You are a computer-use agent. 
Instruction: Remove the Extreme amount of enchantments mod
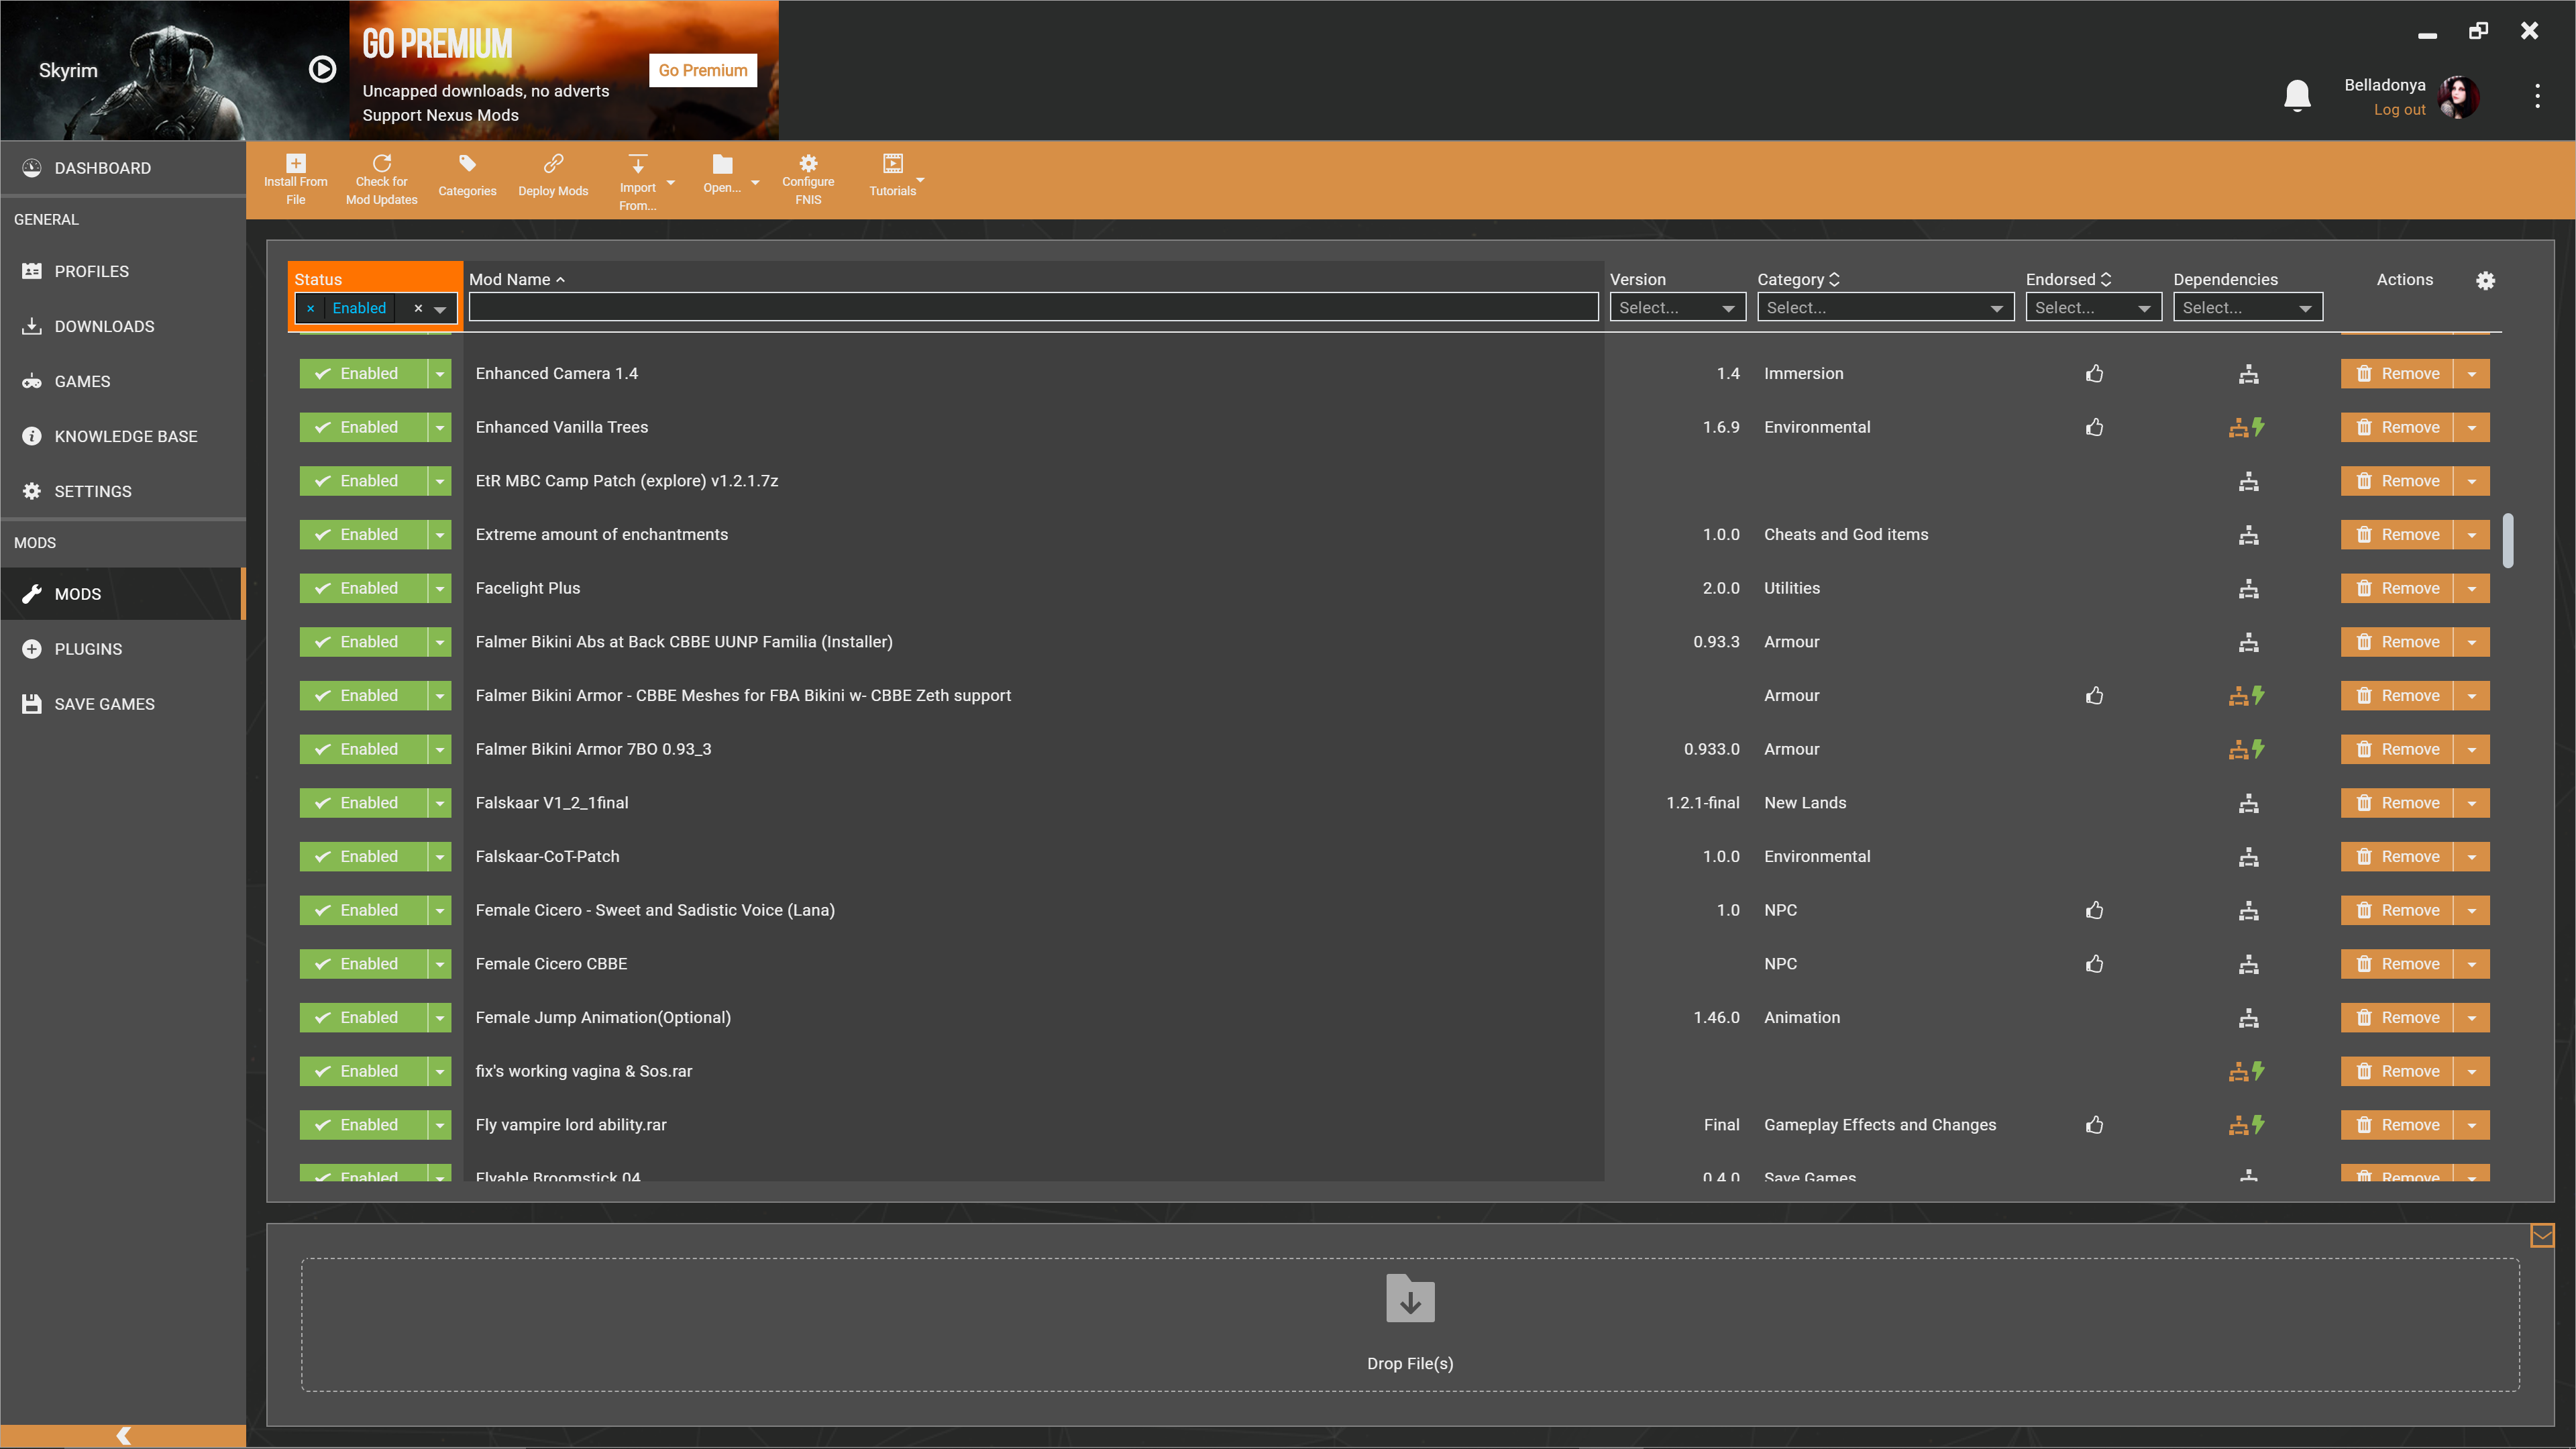point(2397,535)
